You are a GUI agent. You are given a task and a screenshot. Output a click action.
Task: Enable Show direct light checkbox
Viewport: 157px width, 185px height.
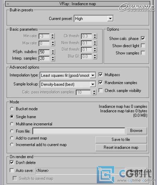coord(143,46)
